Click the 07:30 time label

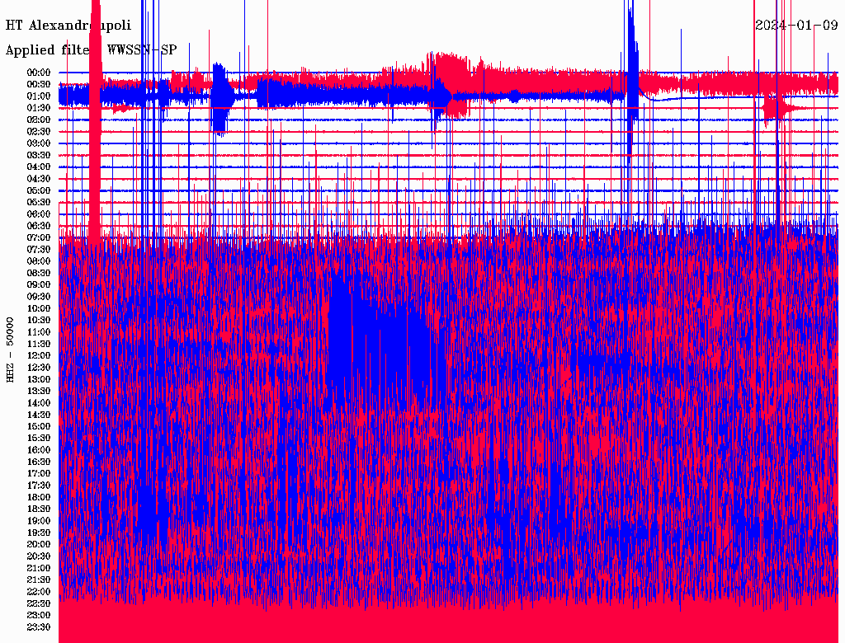click(39, 250)
